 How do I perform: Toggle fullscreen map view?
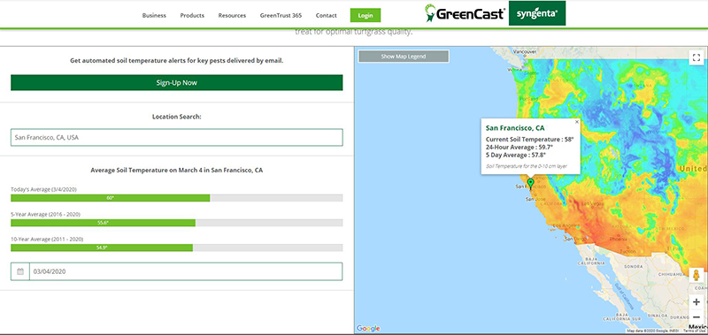pyautogui.click(x=696, y=57)
